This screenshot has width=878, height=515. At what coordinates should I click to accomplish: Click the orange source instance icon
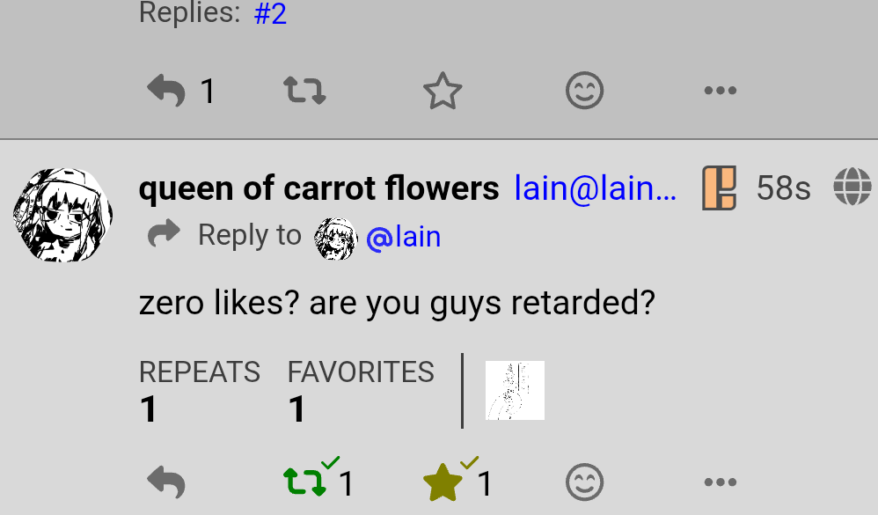pos(719,188)
